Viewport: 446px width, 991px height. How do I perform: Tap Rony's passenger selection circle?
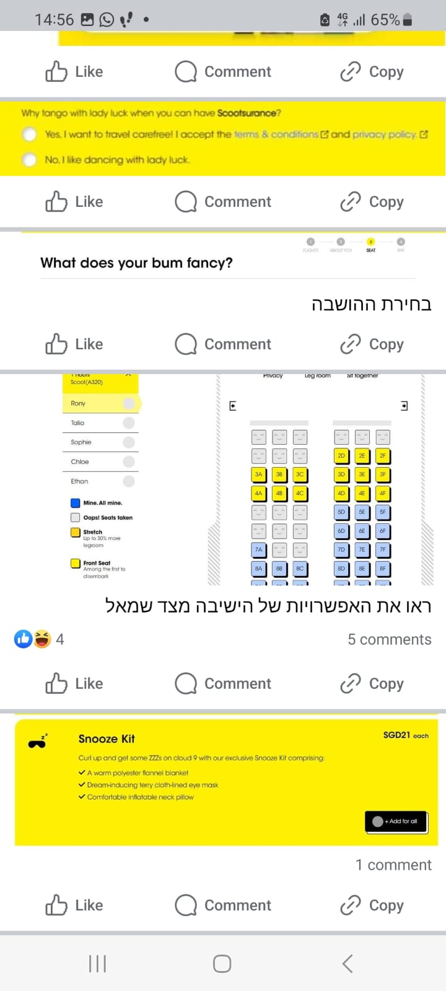128,403
